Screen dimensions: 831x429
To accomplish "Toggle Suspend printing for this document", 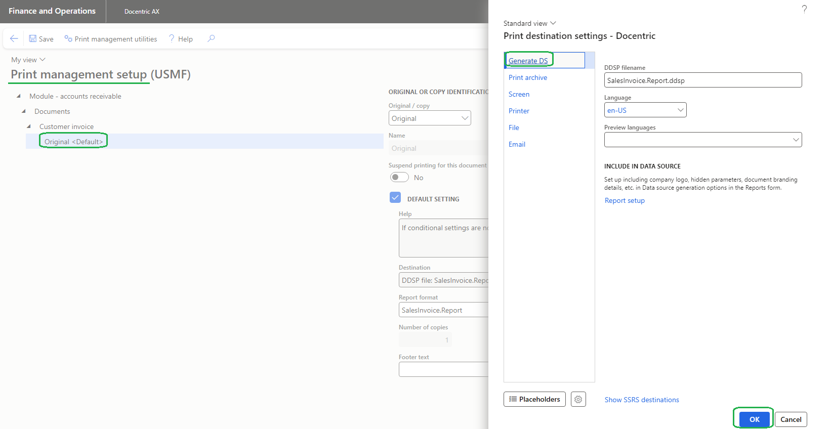I will click(399, 177).
